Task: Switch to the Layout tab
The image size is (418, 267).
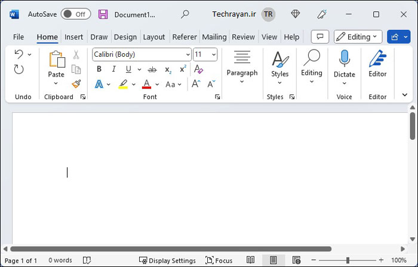Action: pyautogui.click(x=154, y=37)
